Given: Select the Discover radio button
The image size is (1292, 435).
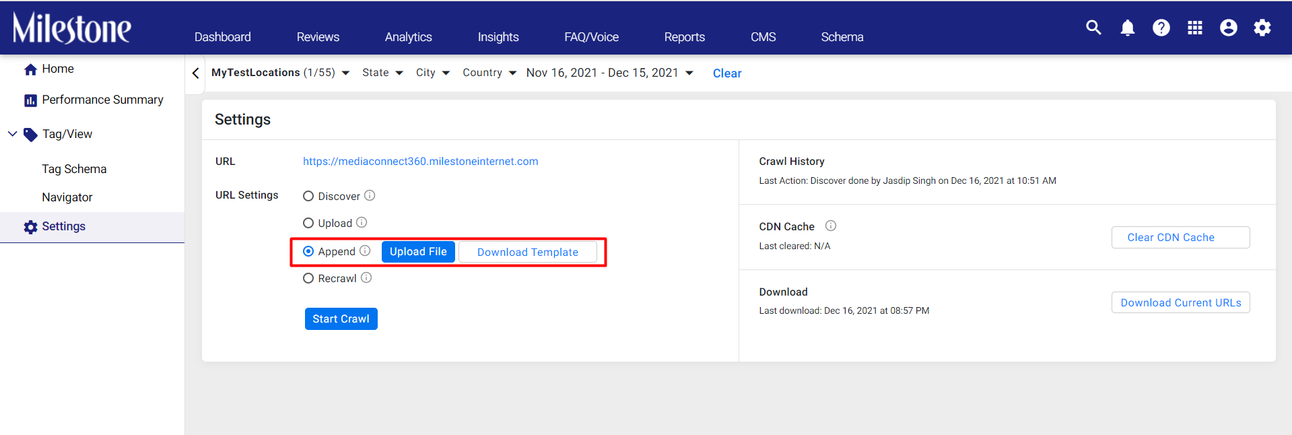Looking at the screenshot, I should coord(308,196).
